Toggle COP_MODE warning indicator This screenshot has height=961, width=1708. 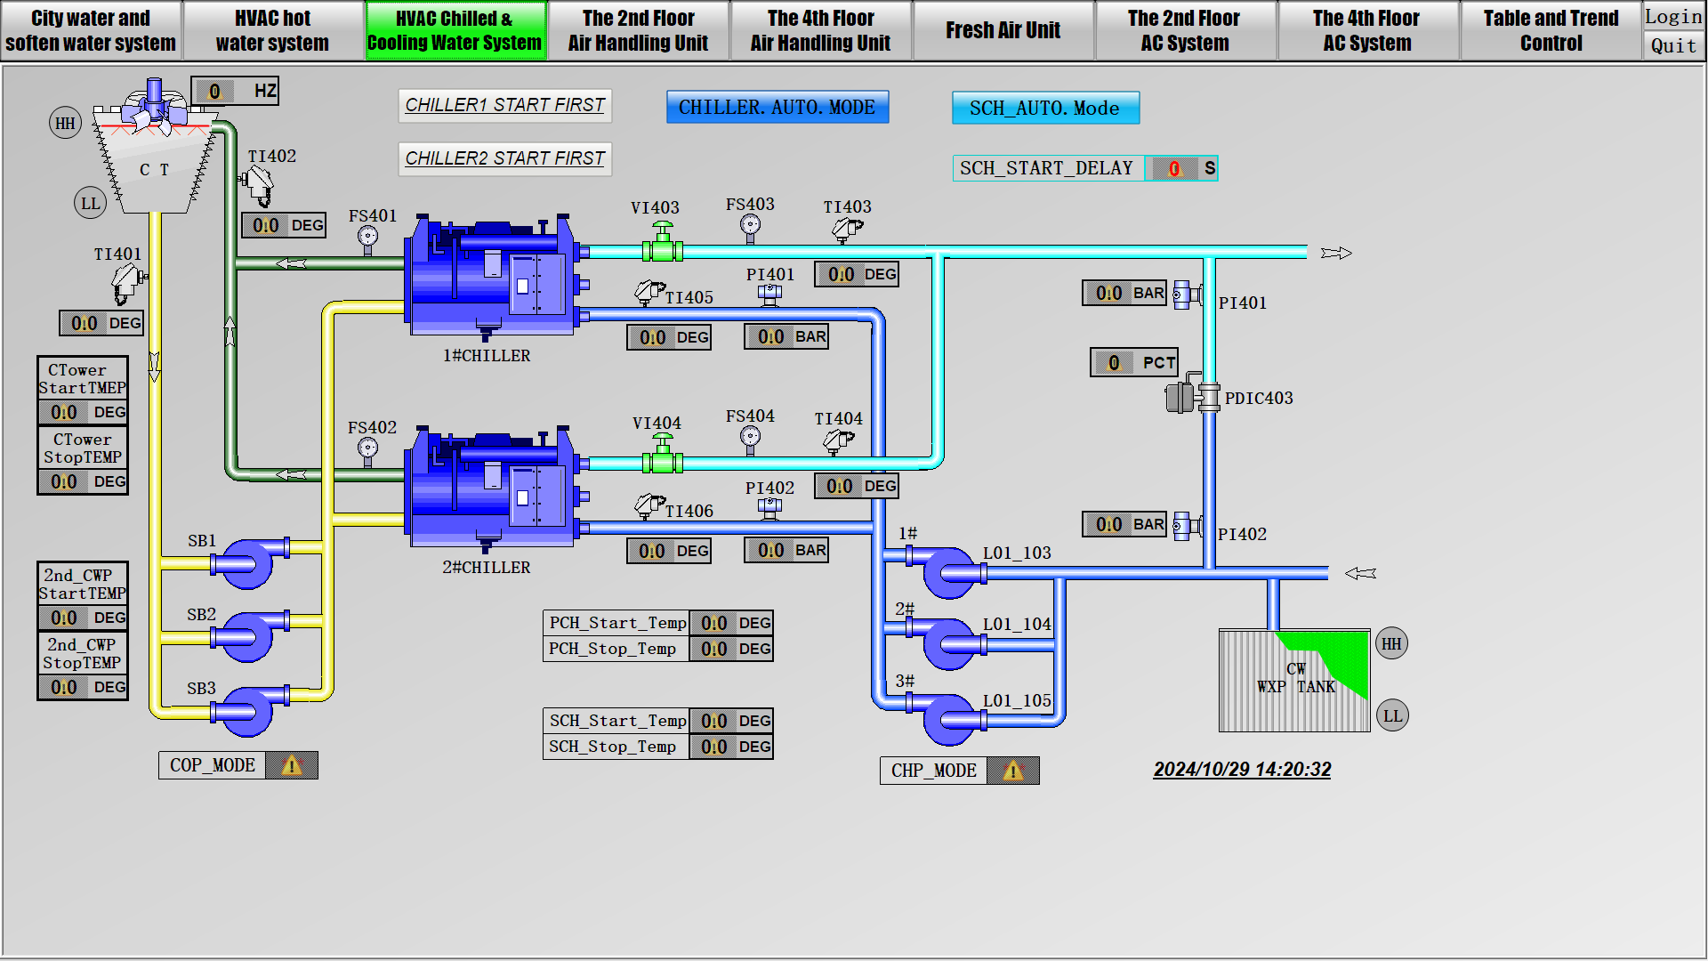291,766
